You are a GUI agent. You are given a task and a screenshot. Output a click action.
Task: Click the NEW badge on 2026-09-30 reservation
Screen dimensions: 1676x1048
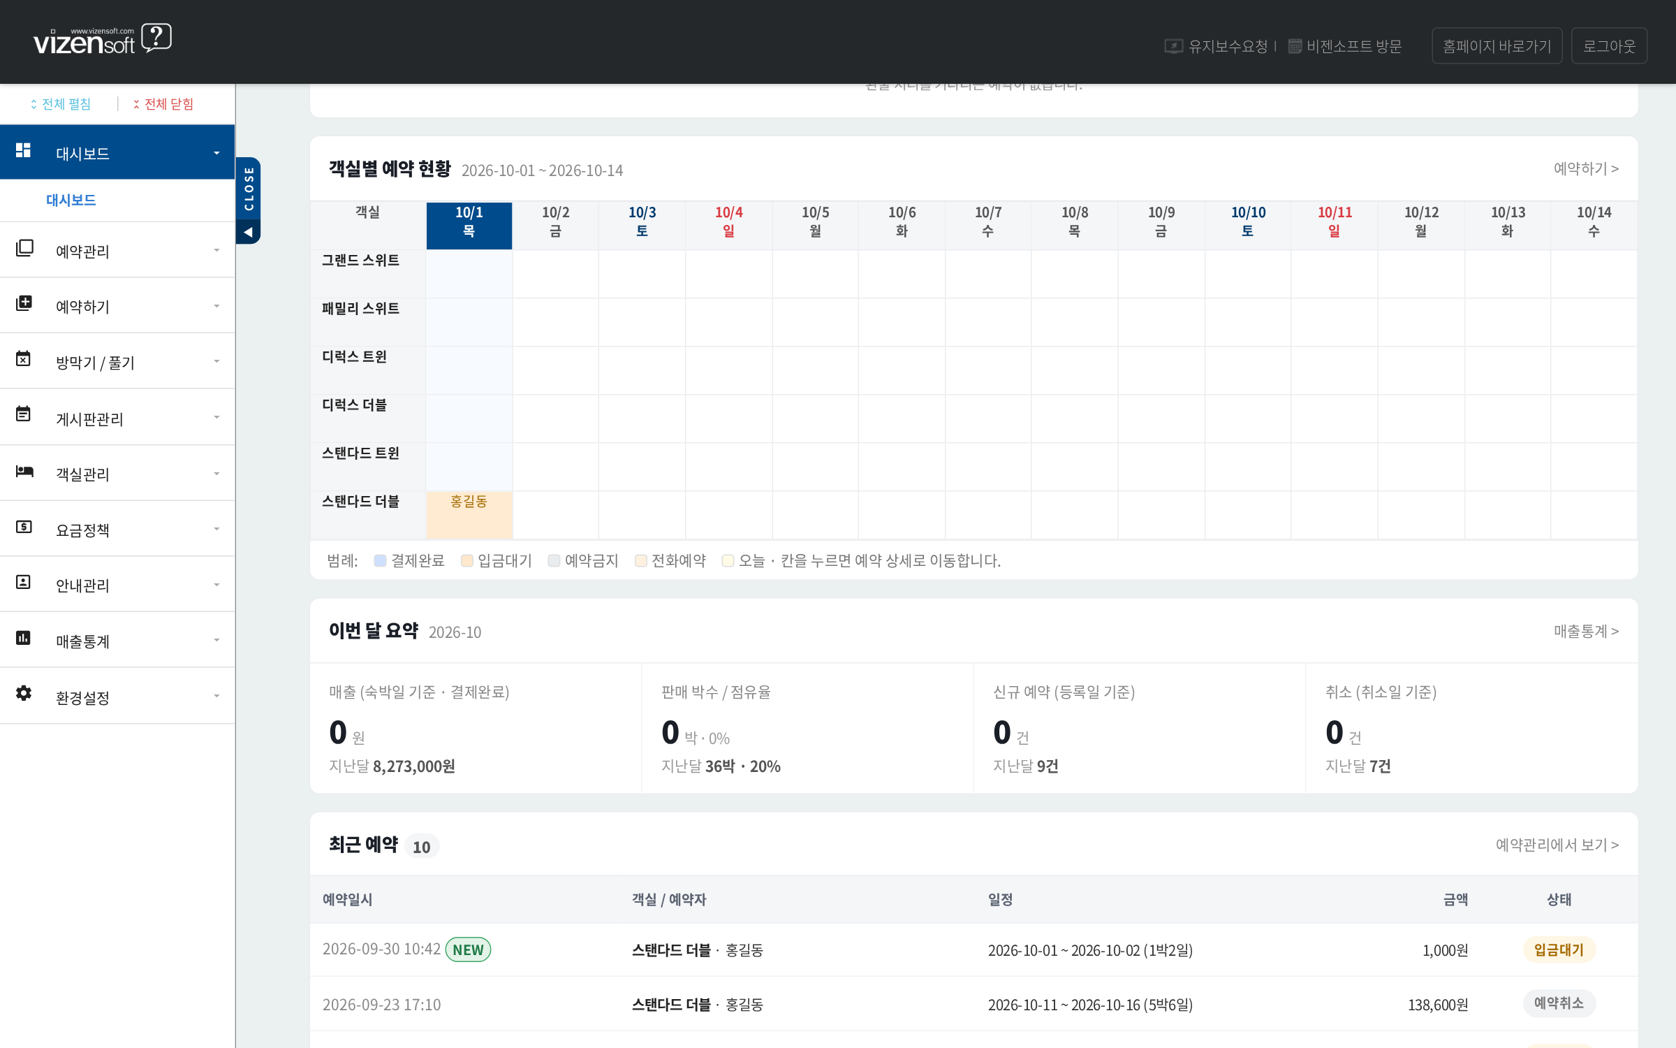click(x=468, y=949)
